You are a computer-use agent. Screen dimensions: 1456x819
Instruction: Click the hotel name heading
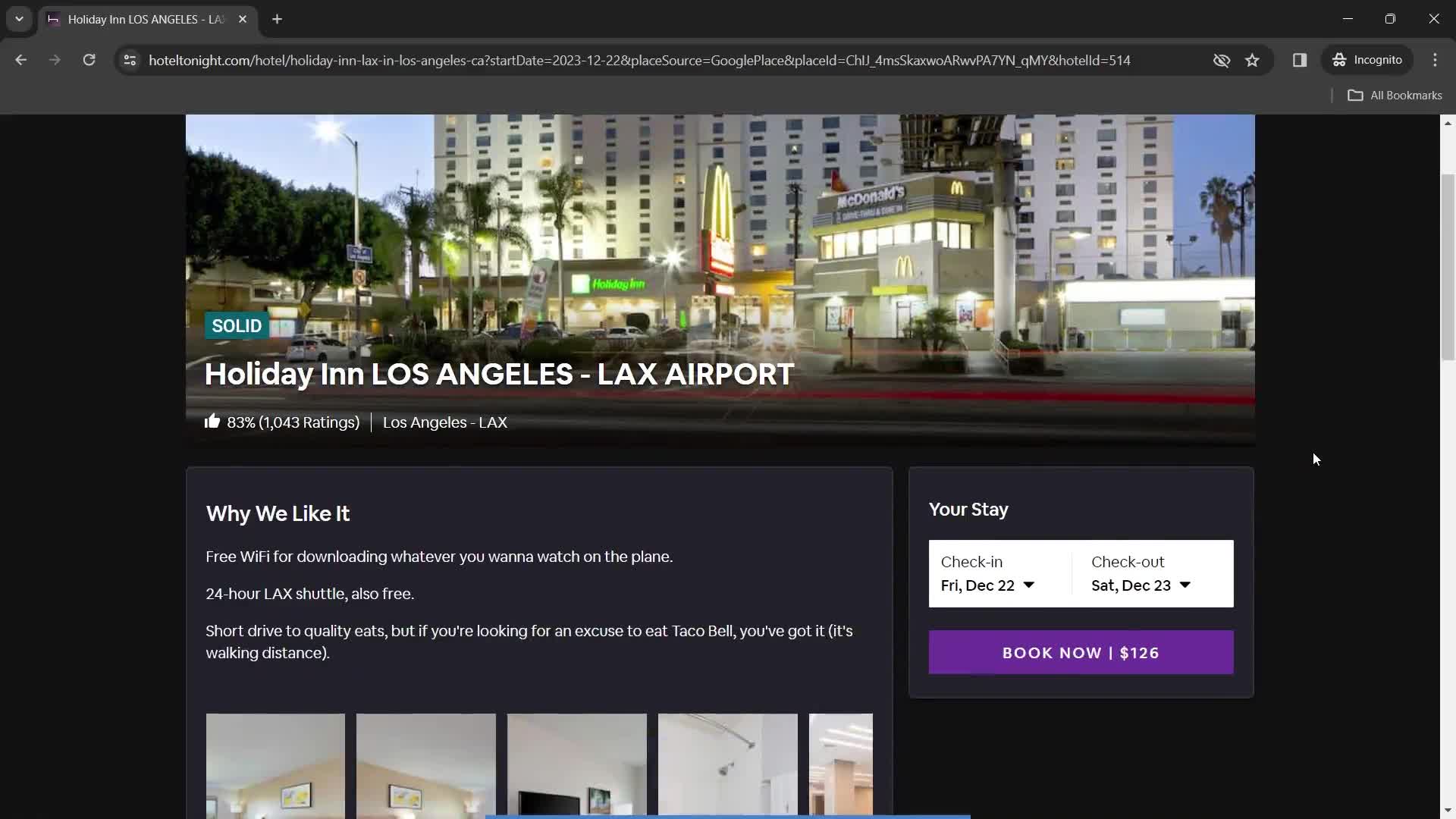(x=499, y=374)
